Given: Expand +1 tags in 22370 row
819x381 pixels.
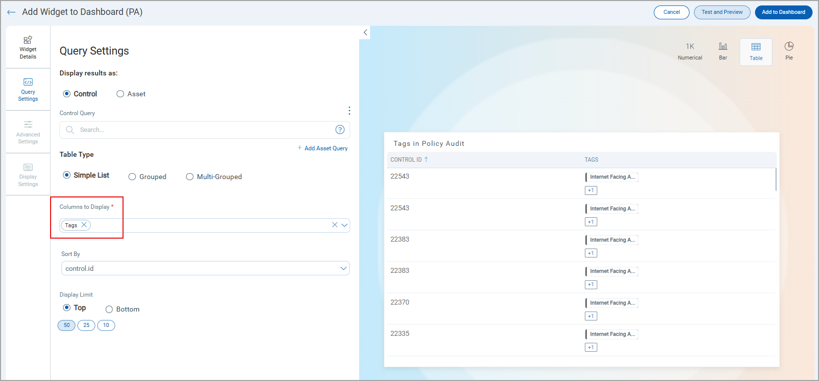Looking at the screenshot, I should 591,316.
